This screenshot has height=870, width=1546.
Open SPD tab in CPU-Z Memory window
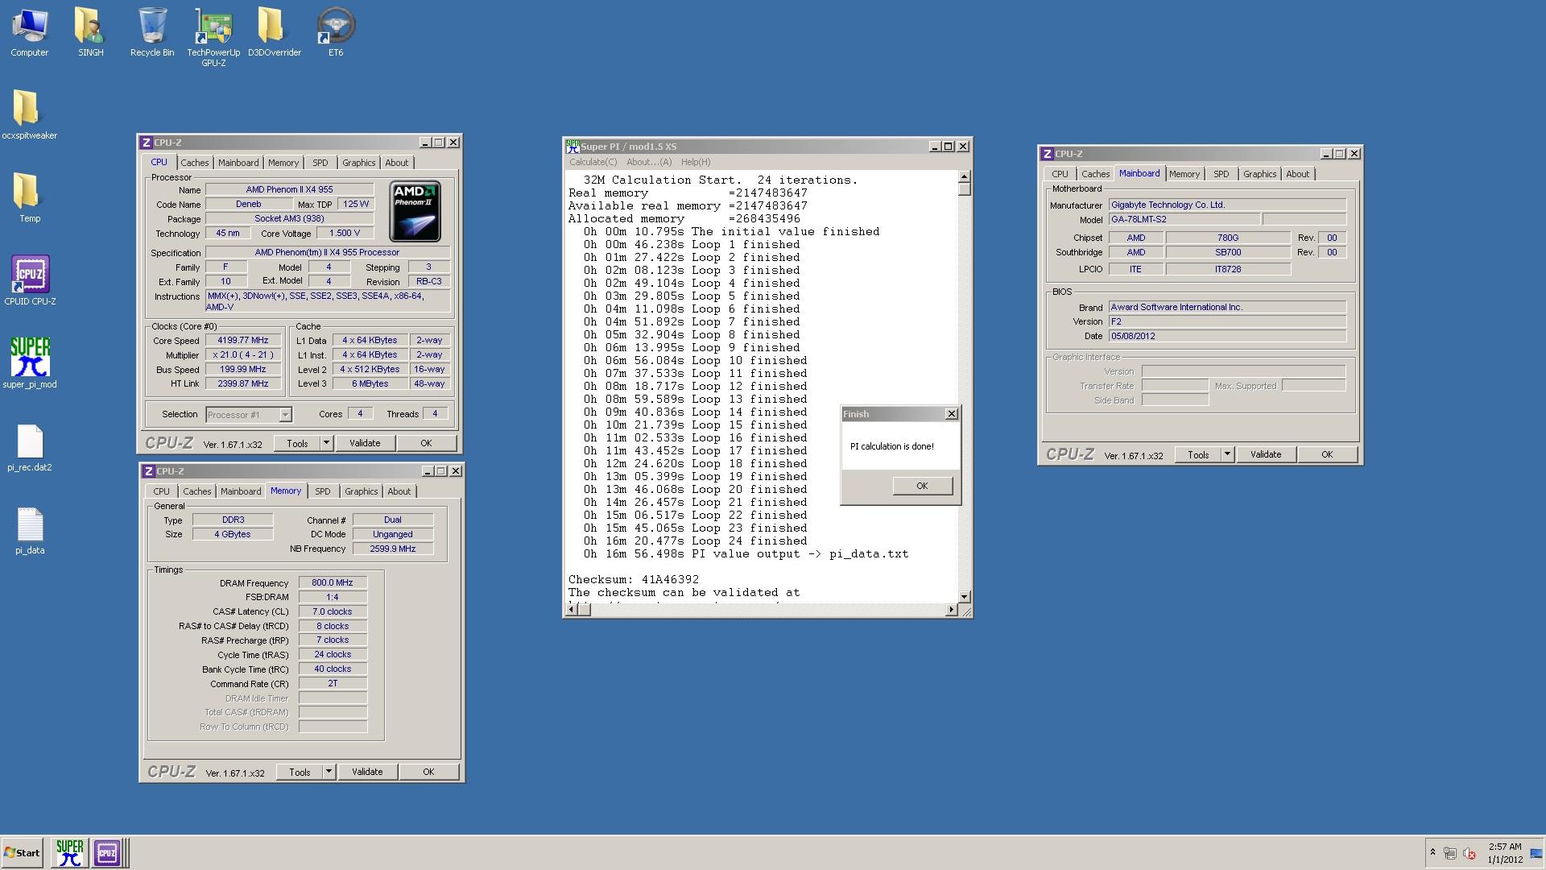point(322,491)
